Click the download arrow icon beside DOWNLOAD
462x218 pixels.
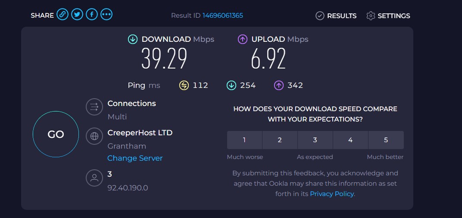(x=133, y=39)
